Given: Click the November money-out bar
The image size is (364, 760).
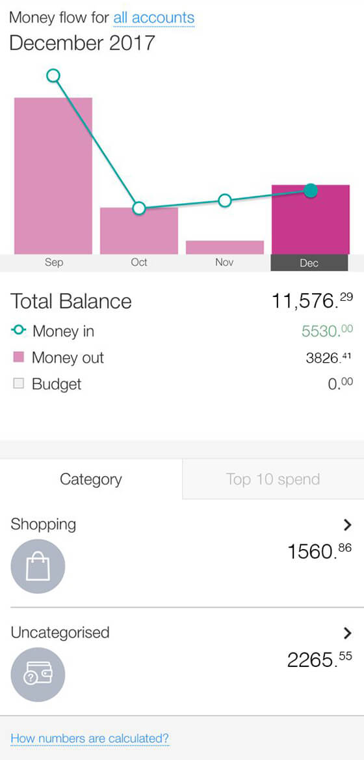Looking at the screenshot, I should pos(225,247).
